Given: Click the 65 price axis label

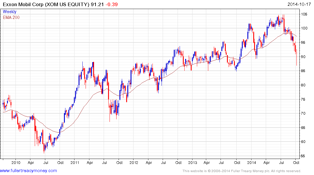Looking at the screenshot, I should pyautogui.click(x=303, y=127).
